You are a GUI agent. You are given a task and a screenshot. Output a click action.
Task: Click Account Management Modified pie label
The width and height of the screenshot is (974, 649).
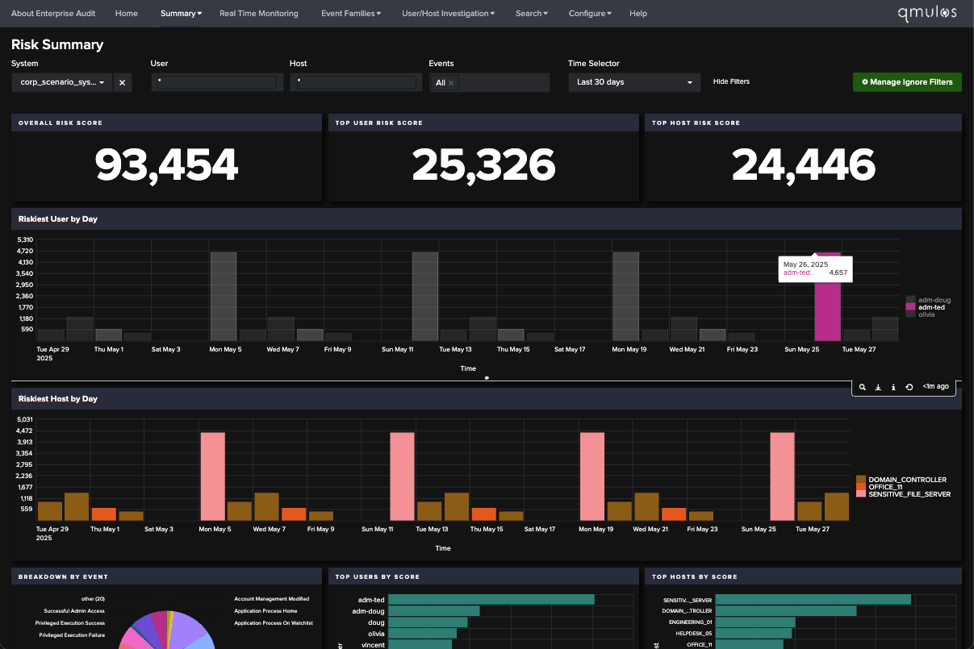(x=271, y=599)
